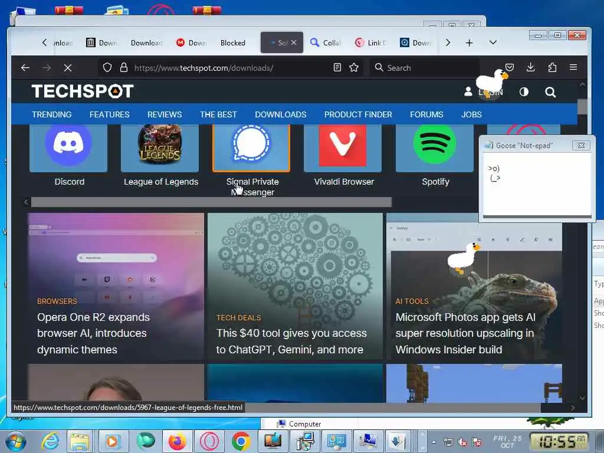Screen dimensions: 604x453
Task: Click the muted volume tray icon
Action: (462, 442)
